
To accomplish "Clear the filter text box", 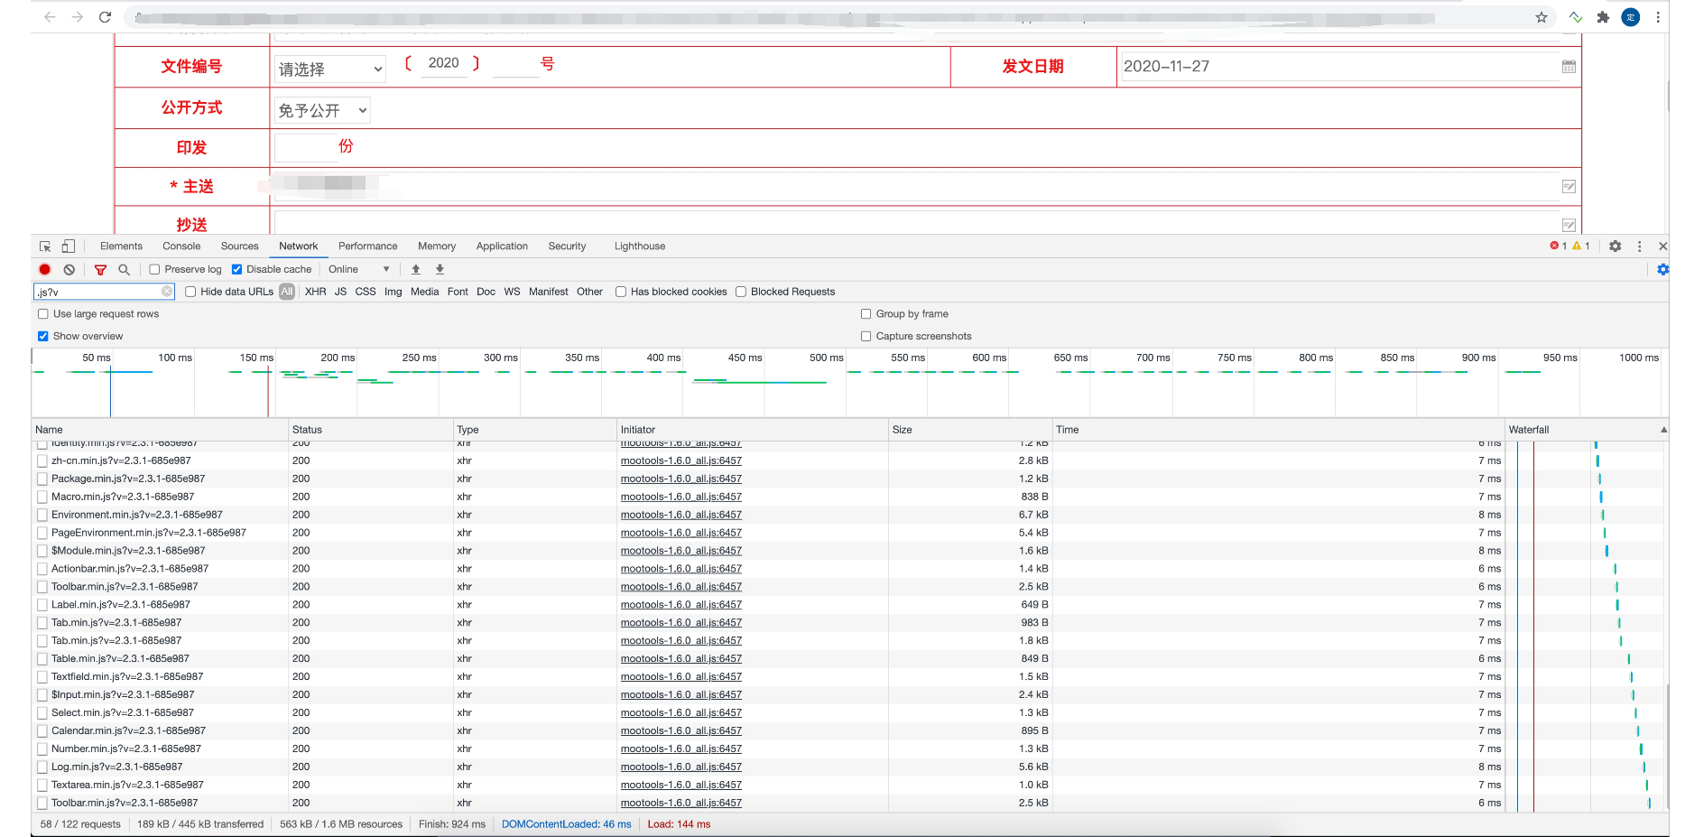I will pos(167,292).
